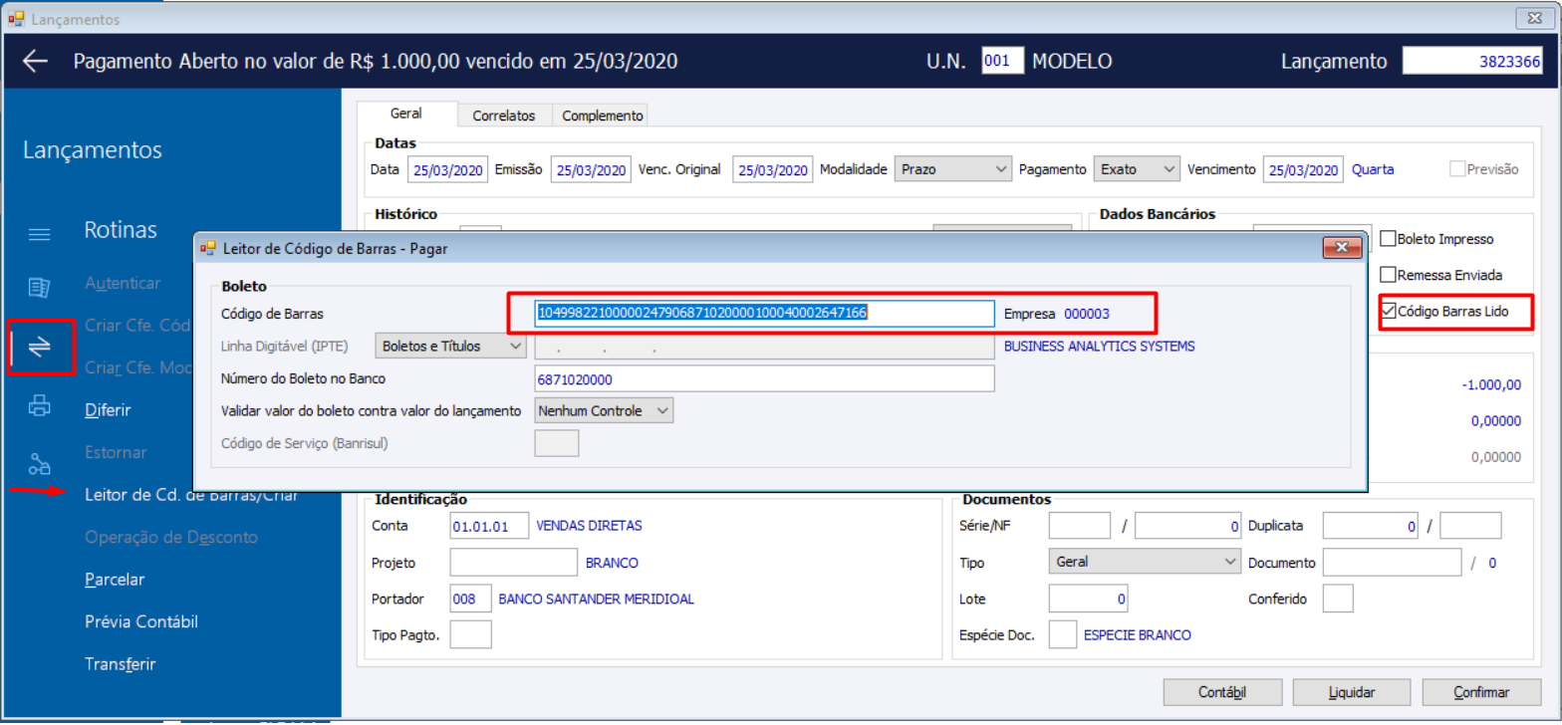Open the Modalidade dropdown showing Prazo

(x=953, y=169)
